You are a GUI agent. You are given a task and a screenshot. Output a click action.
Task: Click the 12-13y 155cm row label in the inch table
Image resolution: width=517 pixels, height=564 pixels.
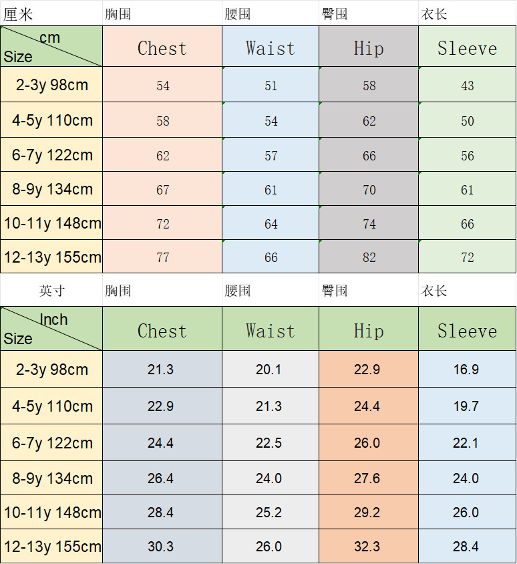point(52,547)
